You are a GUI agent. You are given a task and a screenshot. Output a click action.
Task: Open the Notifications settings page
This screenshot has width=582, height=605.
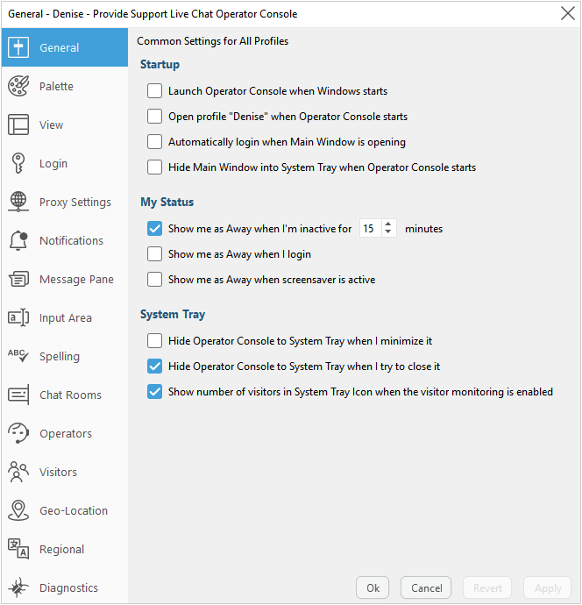64,240
